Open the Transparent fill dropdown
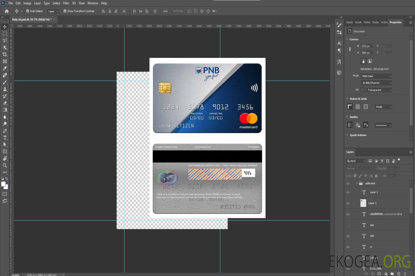This screenshot has width=415, height=276. 379,90
